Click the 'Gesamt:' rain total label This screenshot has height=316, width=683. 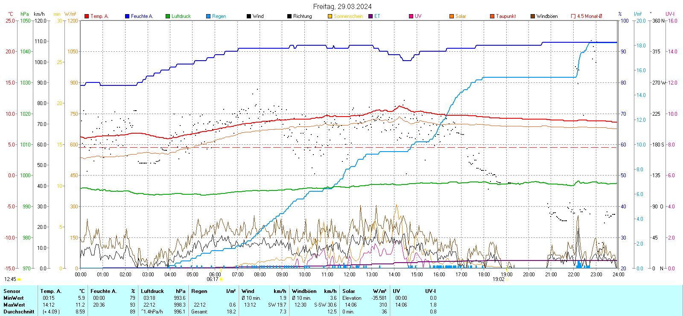(200, 312)
